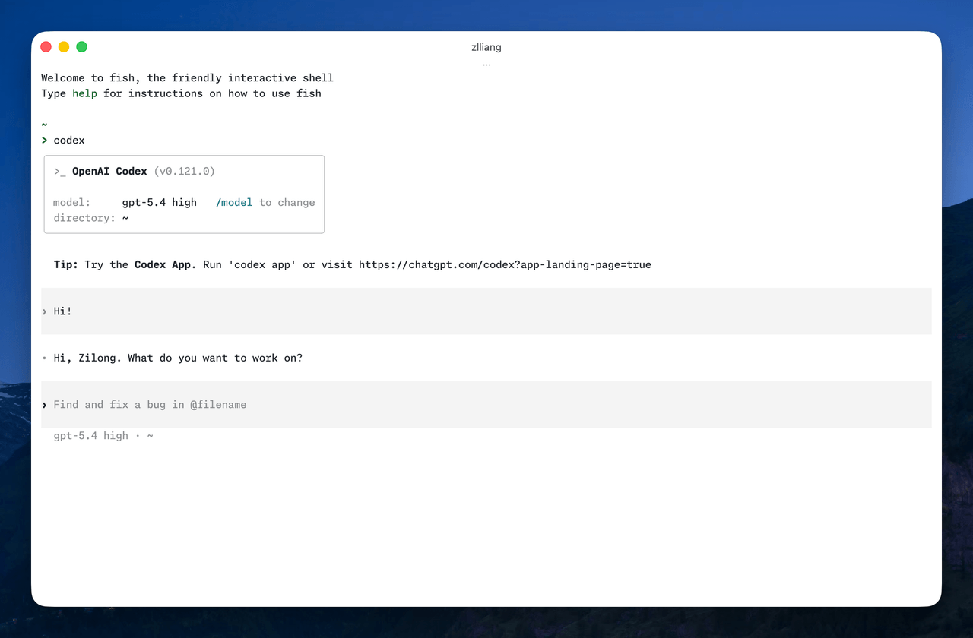This screenshot has width=973, height=638.
Task: Click the status line "gpt-5.4 high · ~" below input
Action: click(x=103, y=436)
